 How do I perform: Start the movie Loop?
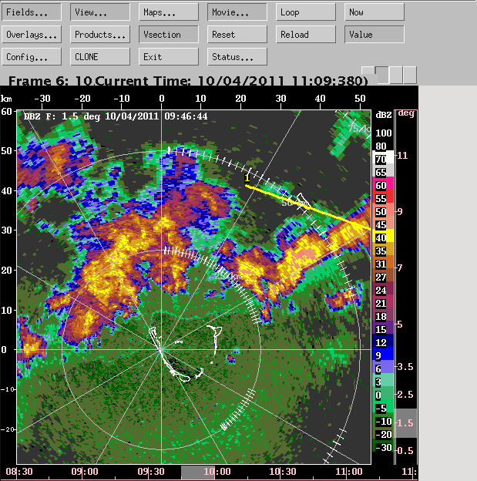pos(306,12)
